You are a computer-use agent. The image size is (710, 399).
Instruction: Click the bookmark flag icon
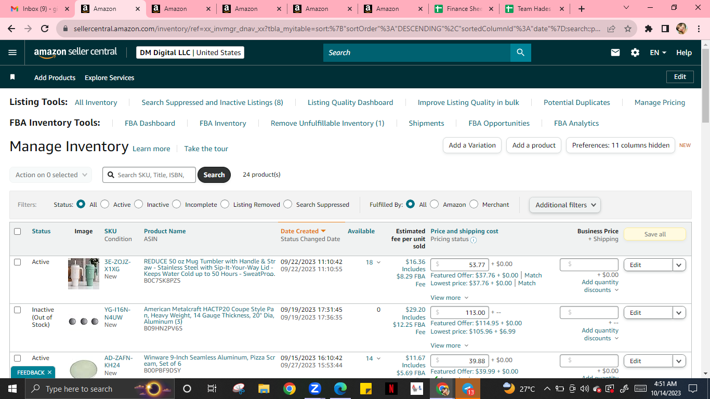coord(12,77)
